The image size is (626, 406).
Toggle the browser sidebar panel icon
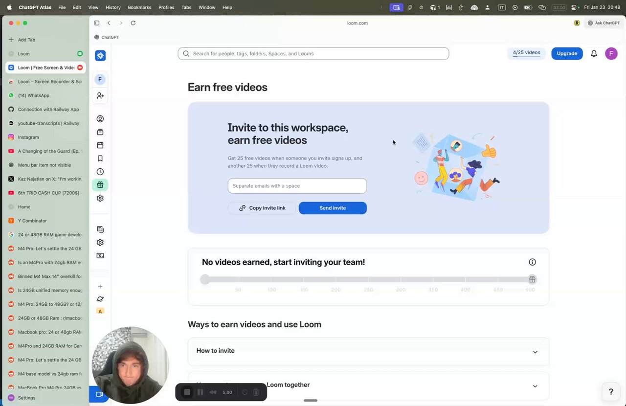(x=97, y=23)
